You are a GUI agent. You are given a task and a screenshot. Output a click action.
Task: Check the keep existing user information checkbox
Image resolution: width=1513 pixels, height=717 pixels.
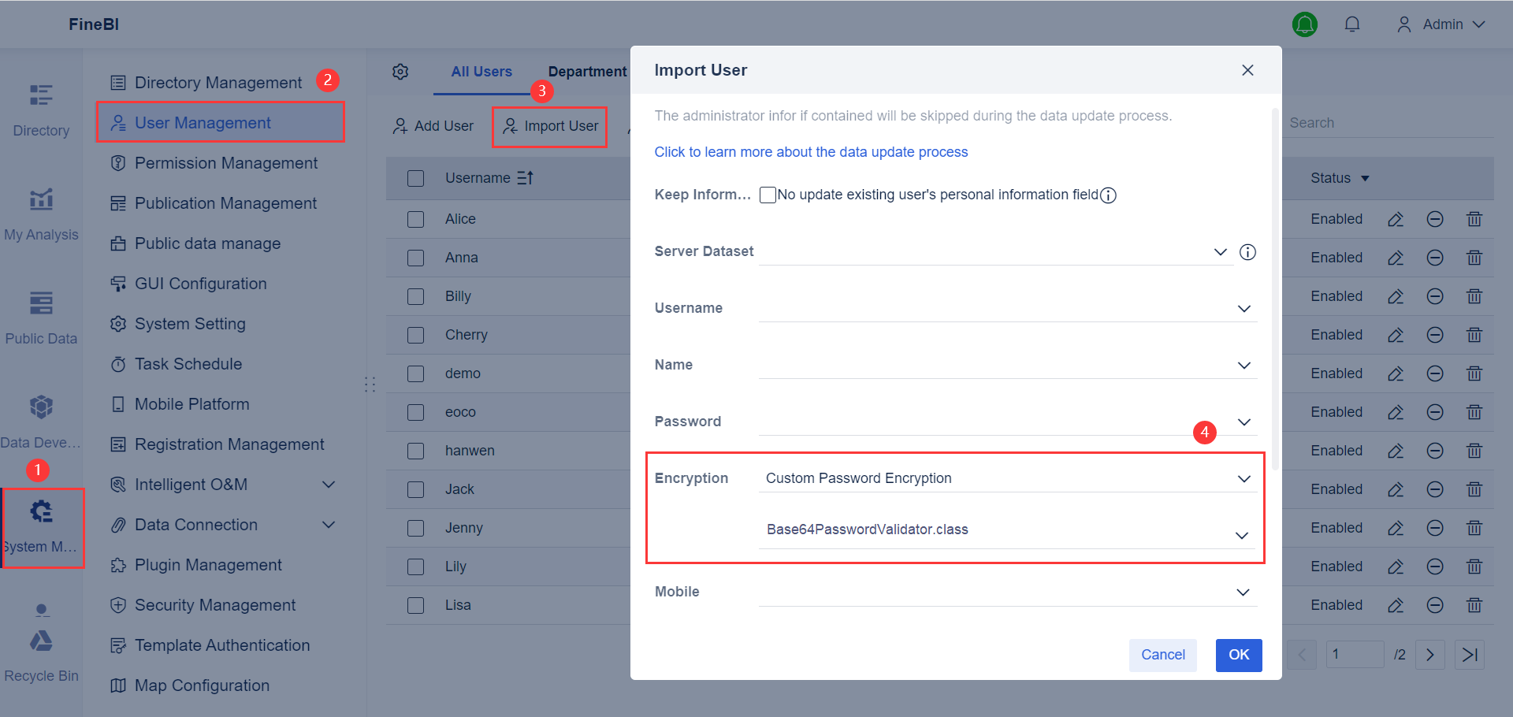(768, 195)
